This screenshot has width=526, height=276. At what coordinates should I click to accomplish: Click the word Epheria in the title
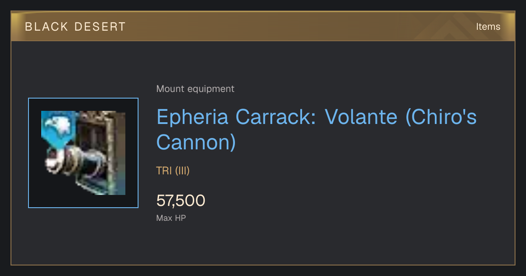tap(192, 117)
